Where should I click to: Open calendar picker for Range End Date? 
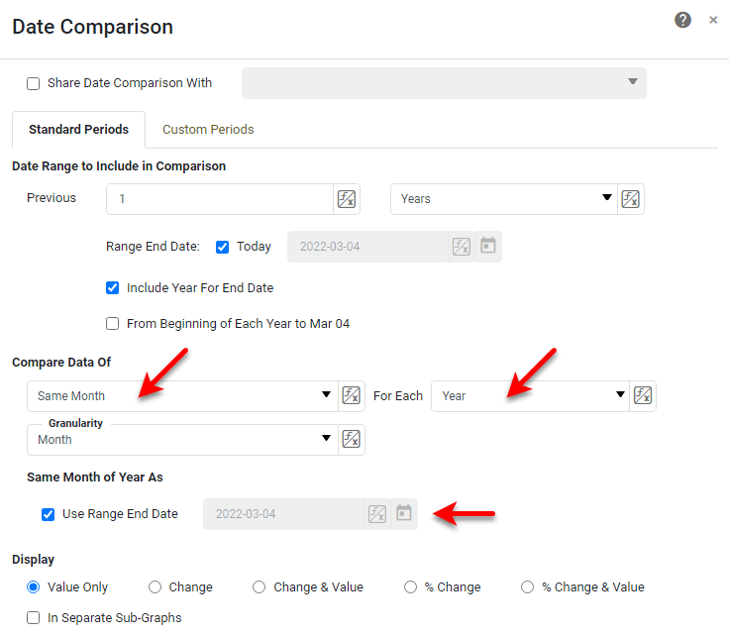click(488, 246)
